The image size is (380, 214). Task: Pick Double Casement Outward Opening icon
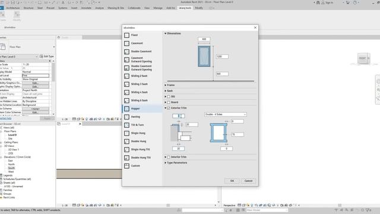126,68
